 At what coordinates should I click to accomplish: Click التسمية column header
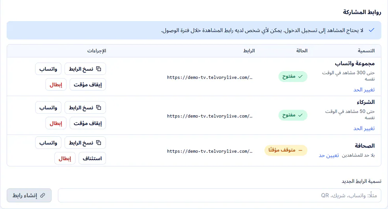pyautogui.click(x=366, y=51)
